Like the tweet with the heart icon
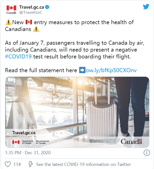154x169 pixels. click(x=8, y=164)
